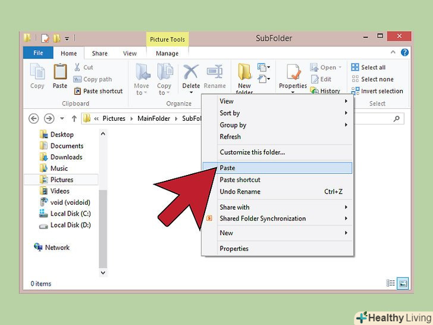
Task: Open recent locations dropdown near navigation arrows
Action: pos(62,119)
